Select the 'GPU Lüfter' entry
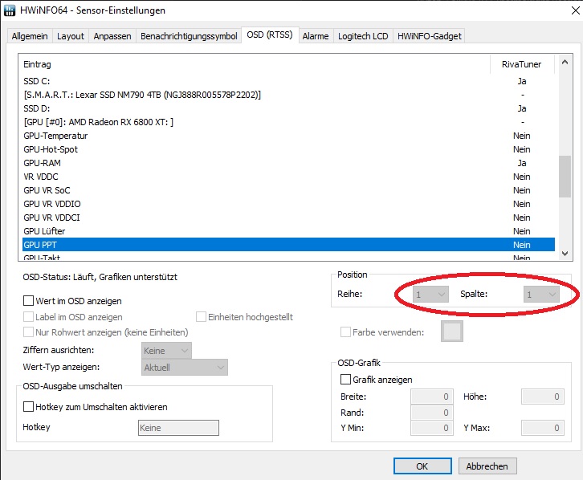This screenshot has height=480, width=583. tap(288, 231)
